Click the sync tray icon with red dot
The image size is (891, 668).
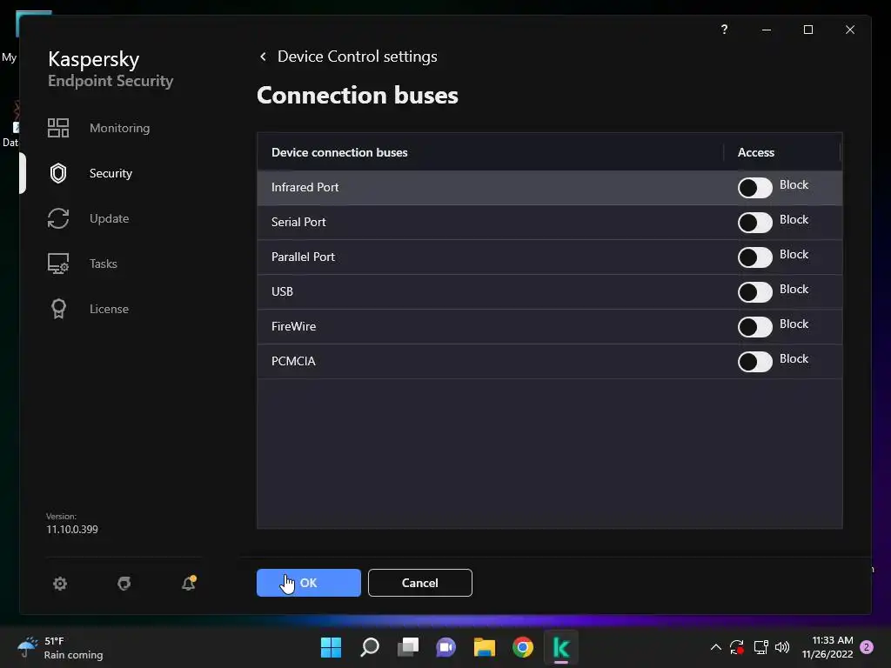tap(737, 647)
